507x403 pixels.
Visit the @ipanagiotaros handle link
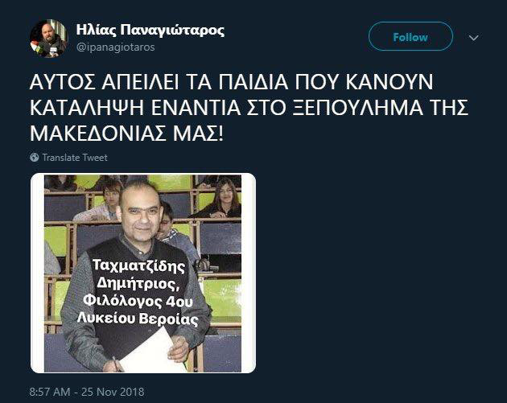tap(115, 47)
